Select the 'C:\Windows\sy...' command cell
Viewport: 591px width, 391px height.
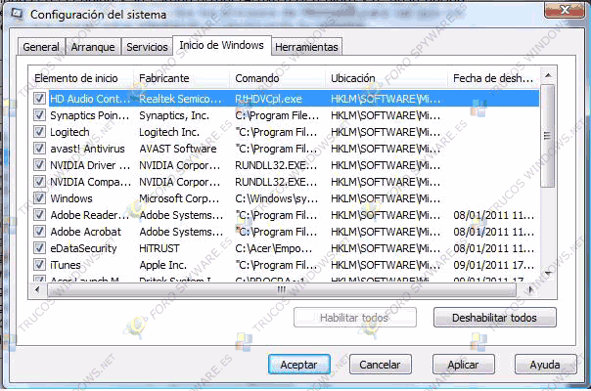(277, 198)
